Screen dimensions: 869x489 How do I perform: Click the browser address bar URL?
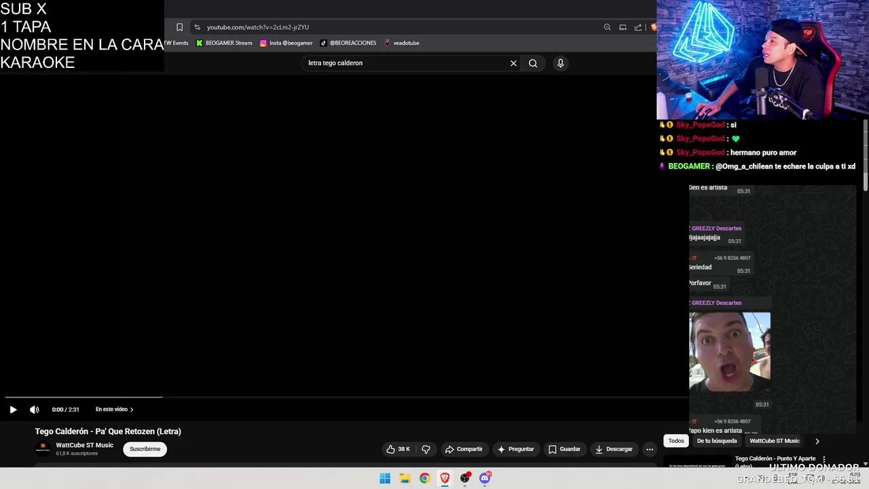coord(258,27)
